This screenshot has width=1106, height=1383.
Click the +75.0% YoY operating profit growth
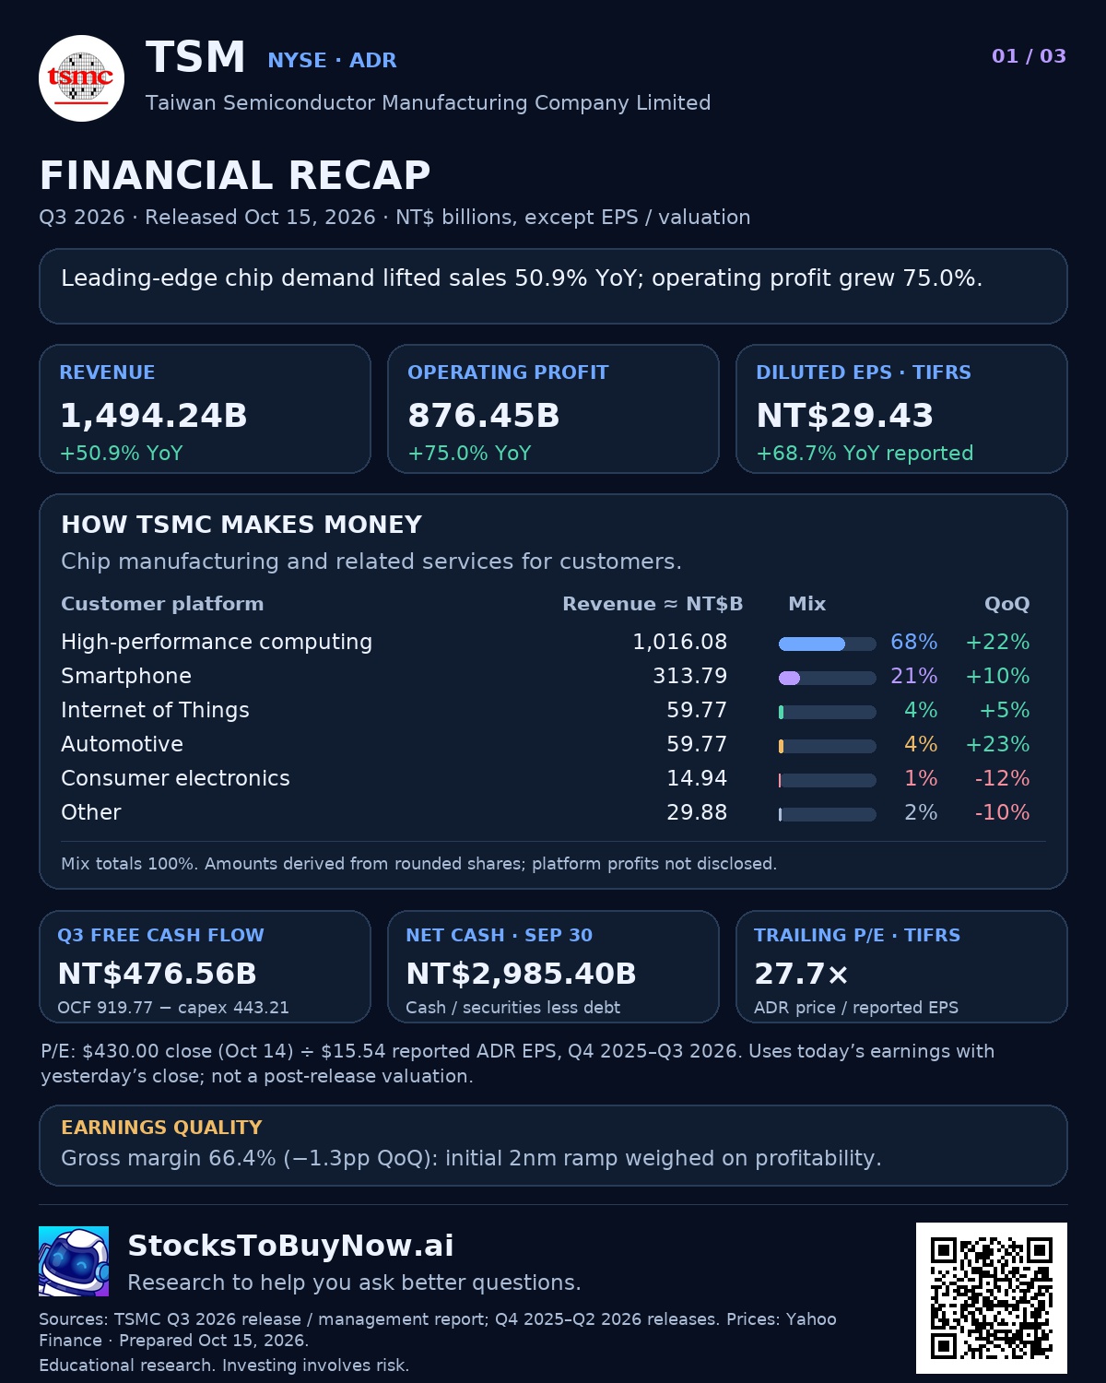pyautogui.click(x=469, y=453)
